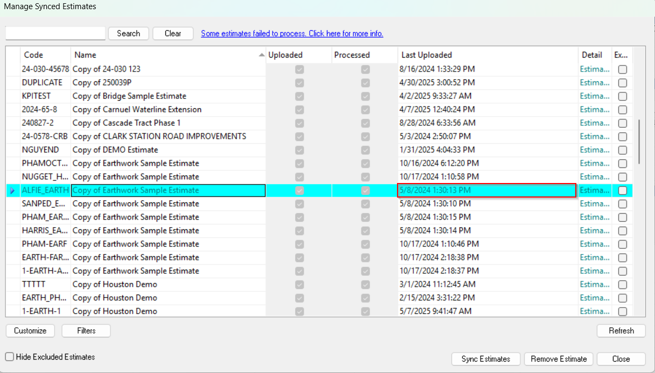The width and height of the screenshot is (655, 373).
Task: Open the Filters dialog button
Action: pyautogui.click(x=86, y=330)
